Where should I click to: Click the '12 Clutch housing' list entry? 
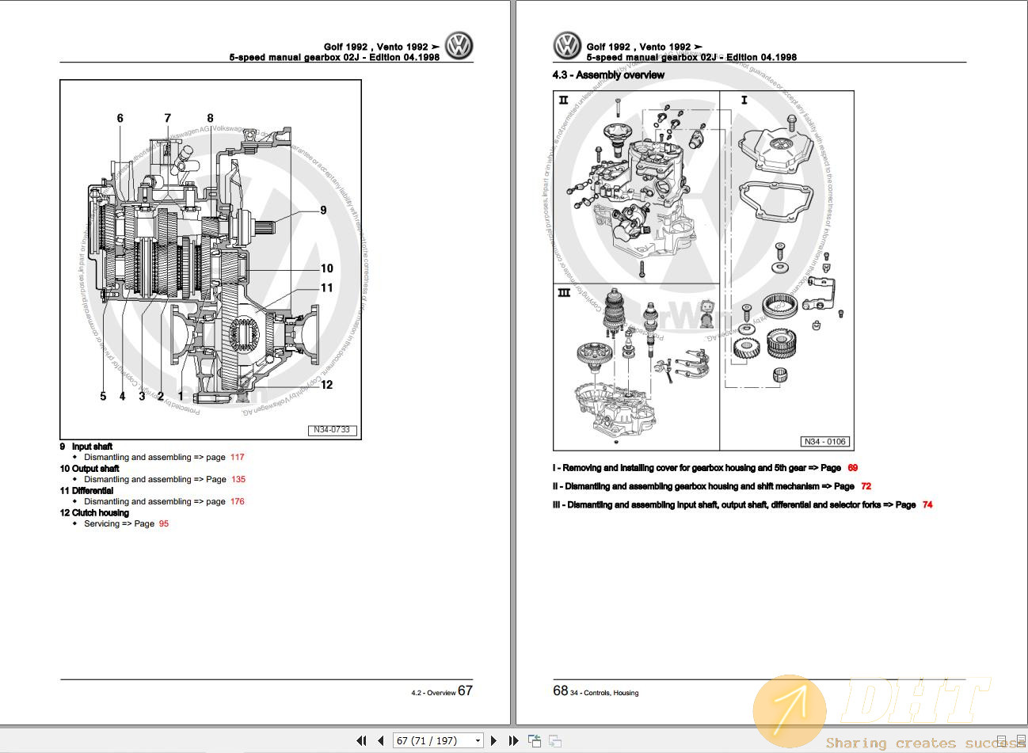point(94,513)
